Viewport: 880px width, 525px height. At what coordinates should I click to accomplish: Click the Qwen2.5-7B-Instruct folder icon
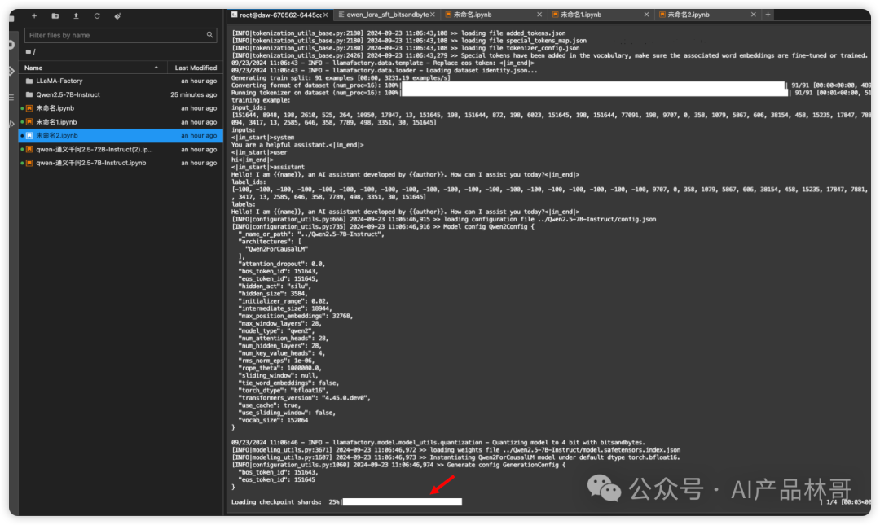(29, 94)
